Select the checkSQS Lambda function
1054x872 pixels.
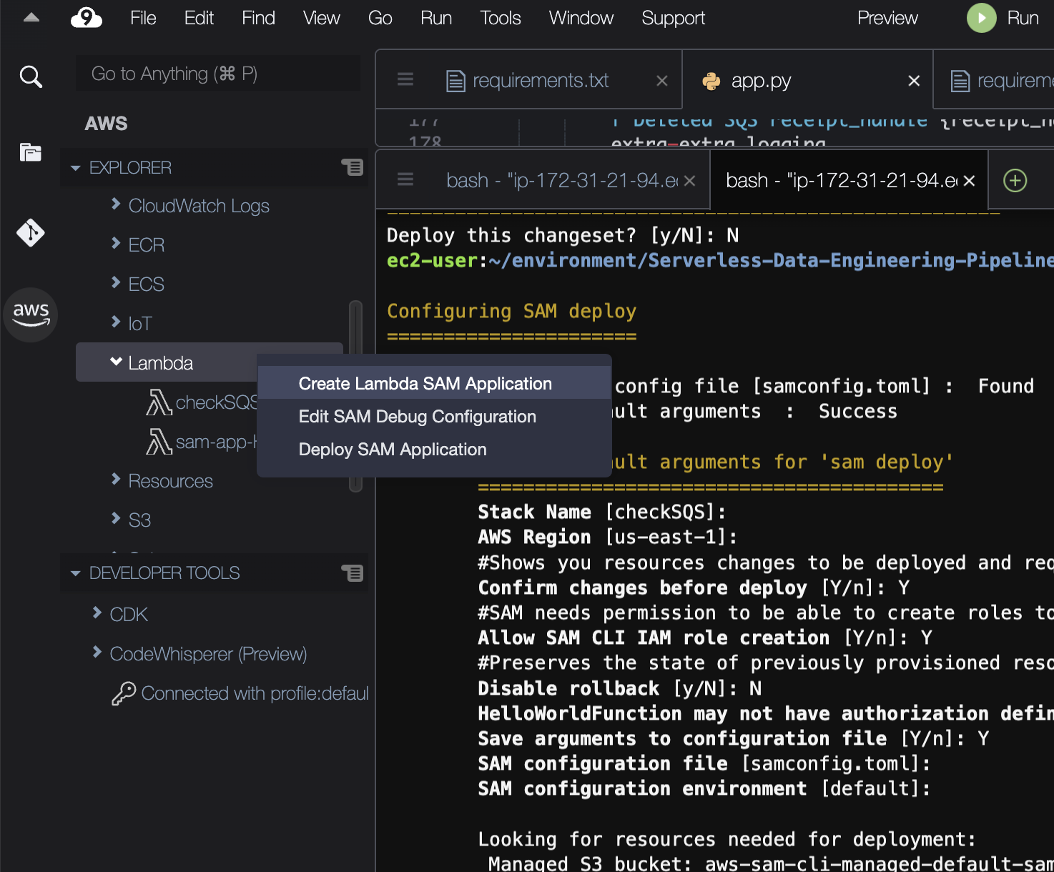coord(215,402)
